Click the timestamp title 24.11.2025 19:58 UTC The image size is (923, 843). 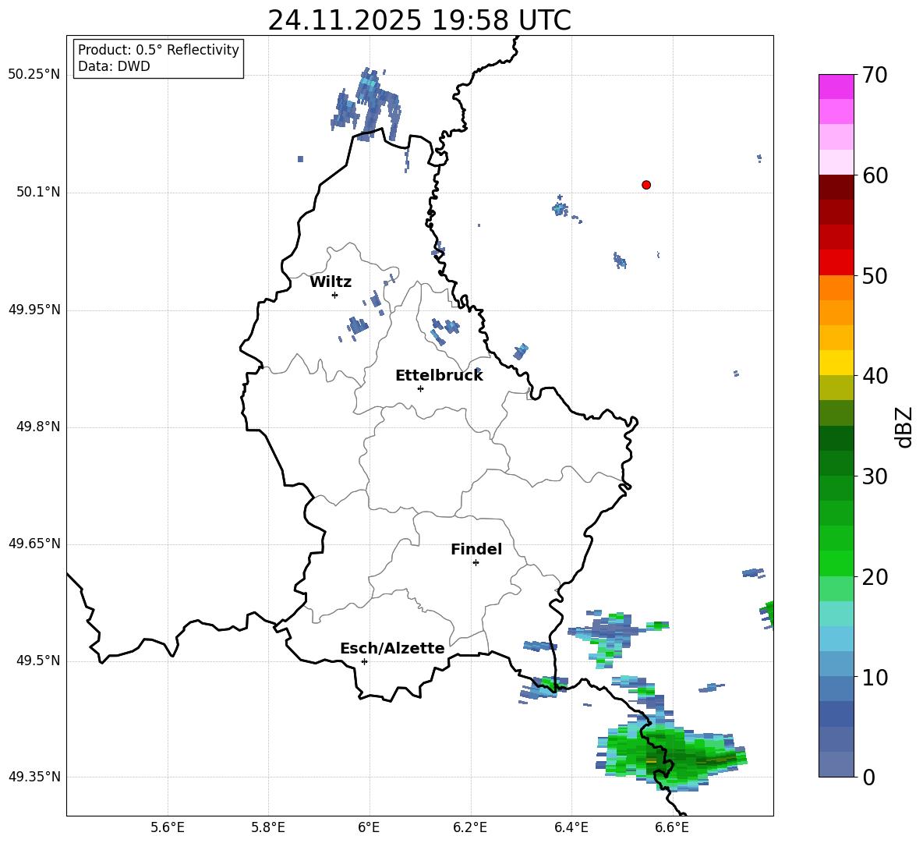tap(419, 20)
